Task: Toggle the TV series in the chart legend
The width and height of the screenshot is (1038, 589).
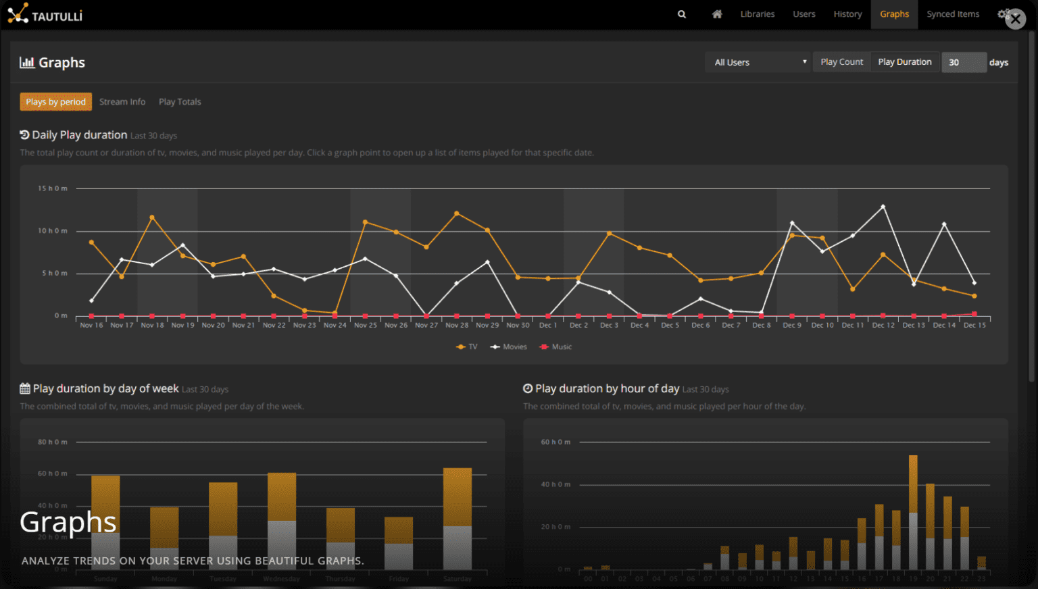Action: tap(467, 347)
